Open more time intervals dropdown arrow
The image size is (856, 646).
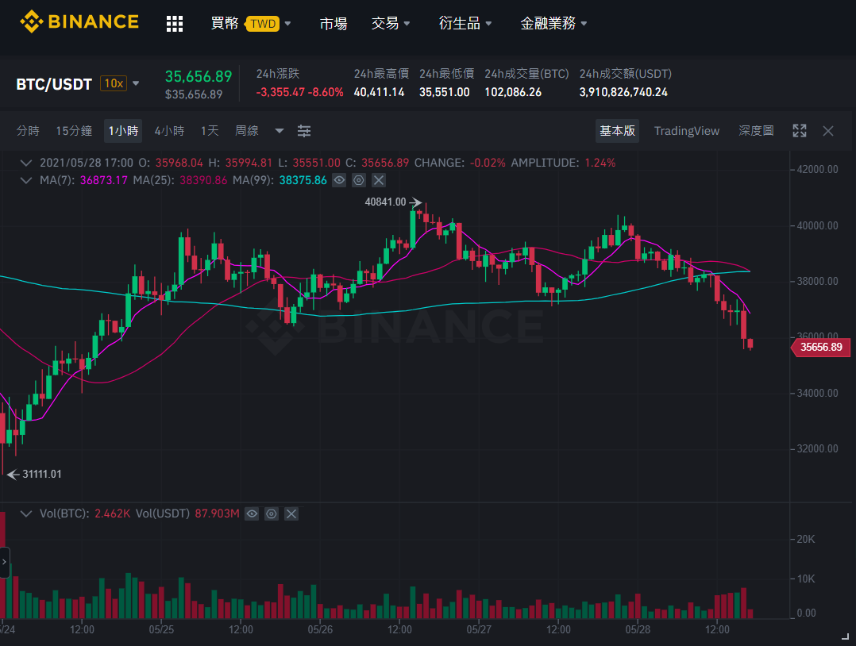tap(280, 131)
